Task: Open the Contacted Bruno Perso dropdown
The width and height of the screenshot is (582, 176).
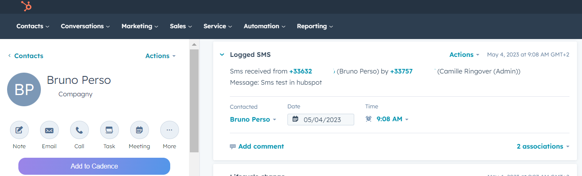Action: coord(253,119)
